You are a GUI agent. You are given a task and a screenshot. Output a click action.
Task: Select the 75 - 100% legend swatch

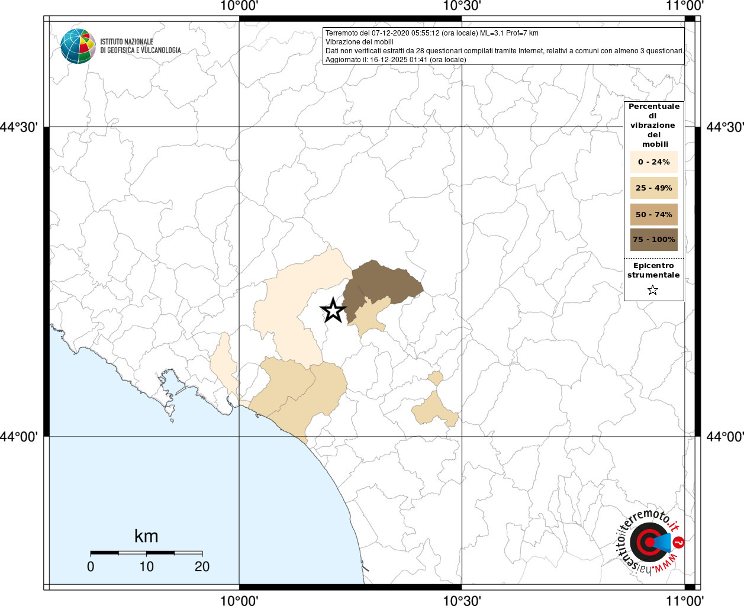[x=653, y=240]
